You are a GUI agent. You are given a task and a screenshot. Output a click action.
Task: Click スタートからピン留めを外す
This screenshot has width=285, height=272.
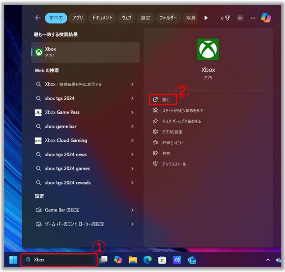pos(183,111)
